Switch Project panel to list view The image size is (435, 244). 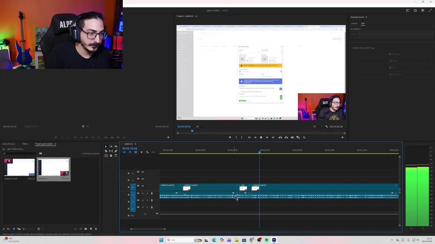[9, 229]
